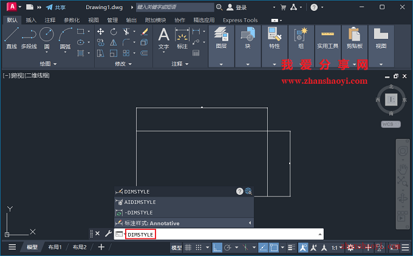This screenshot has height=256, width=413.
Task: Choose the Hatch fill tool
Action: coord(81,53)
